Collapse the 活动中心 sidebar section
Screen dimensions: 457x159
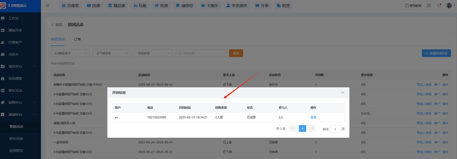click(x=35, y=115)
